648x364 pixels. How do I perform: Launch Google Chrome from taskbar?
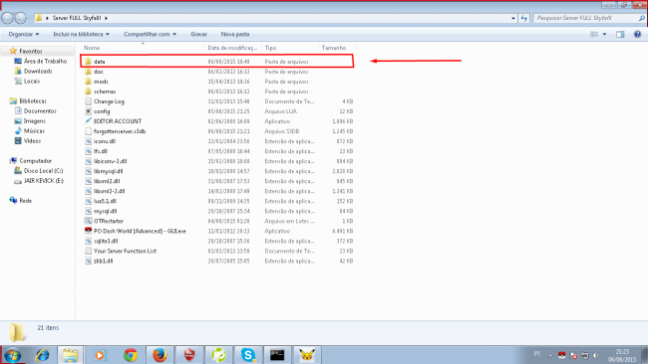[x=131, y=355]
